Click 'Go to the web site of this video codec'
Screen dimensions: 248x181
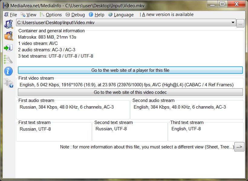click(130, 92)
